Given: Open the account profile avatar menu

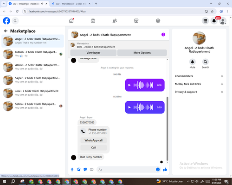Looking at the screenshot, I should coord(223,21).
